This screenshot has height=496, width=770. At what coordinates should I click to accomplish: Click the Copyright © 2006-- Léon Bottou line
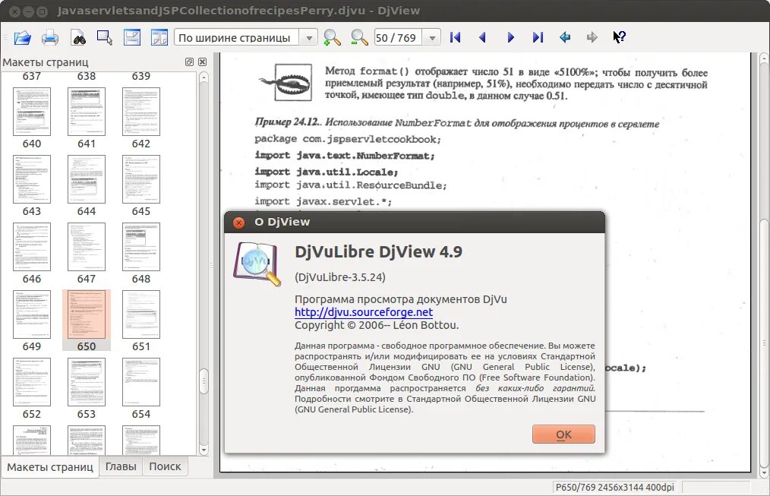pyautogui.click(x=377, y=325)
